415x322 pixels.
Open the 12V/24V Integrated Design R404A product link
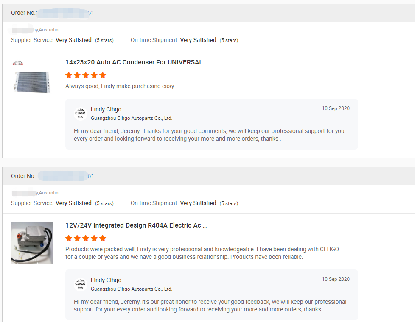pos(136,225)
